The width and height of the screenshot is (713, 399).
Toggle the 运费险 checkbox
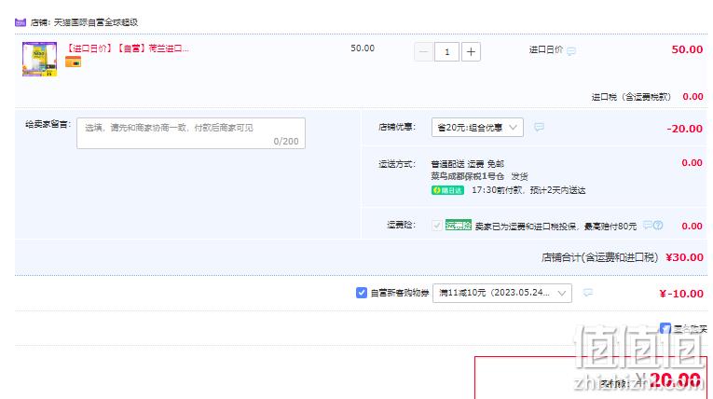click(x=436, y=226)
